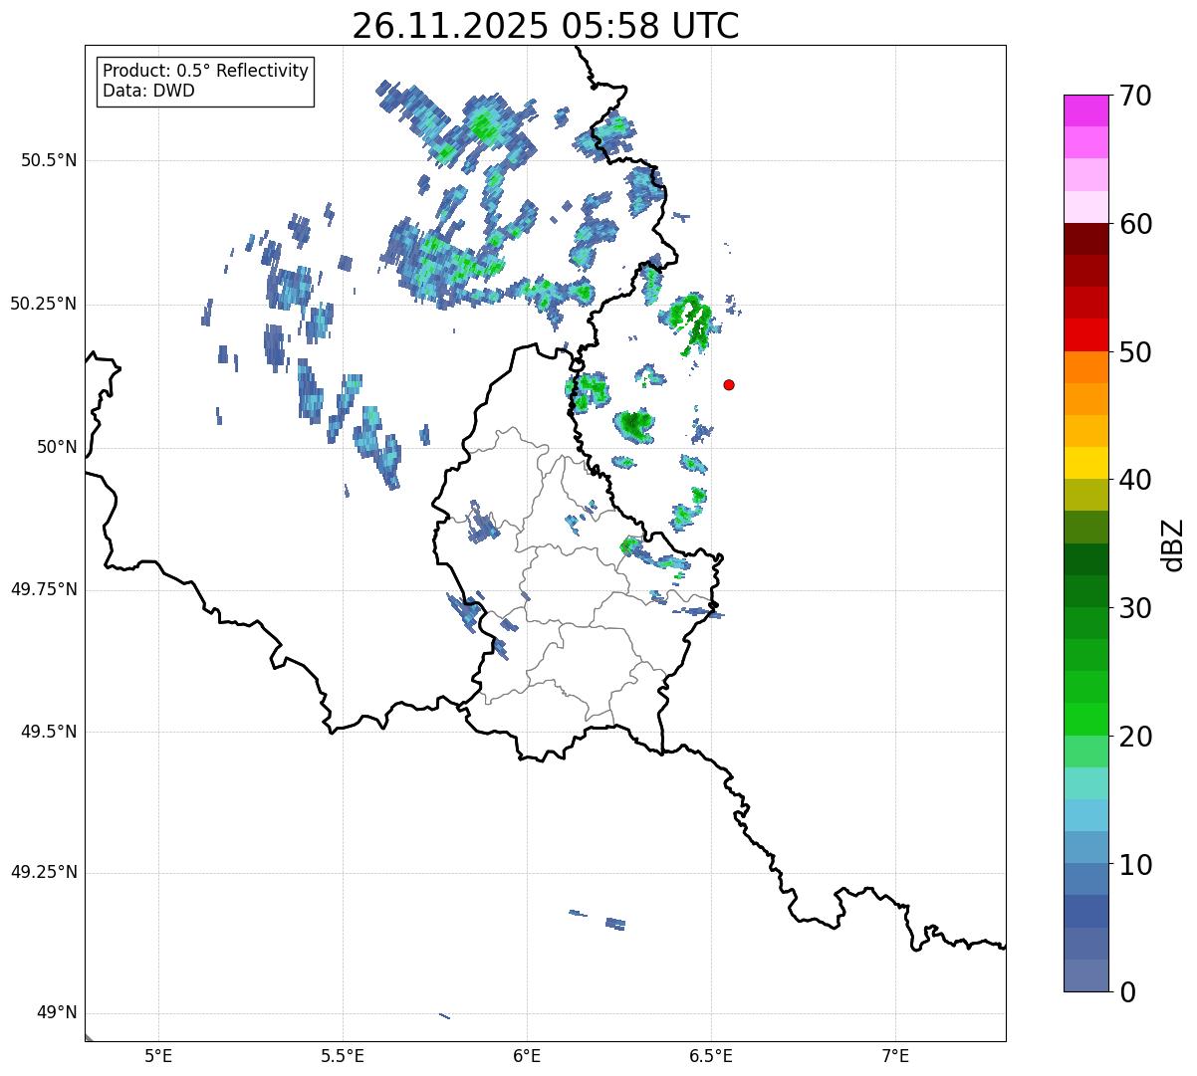The image size is (1197, 1076).
Task: Pick the bright red swatch just above 50 dBZ
Action: coord(1086,335)
